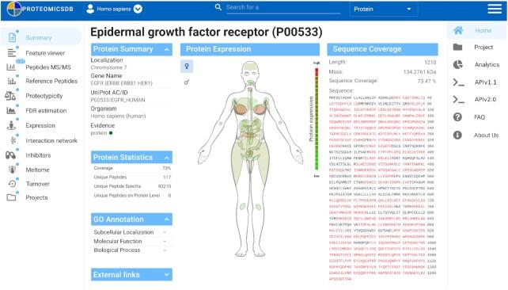Screen dimensions: 508x290
Task: Select the Summary sidebar tab
Action: 41,37
